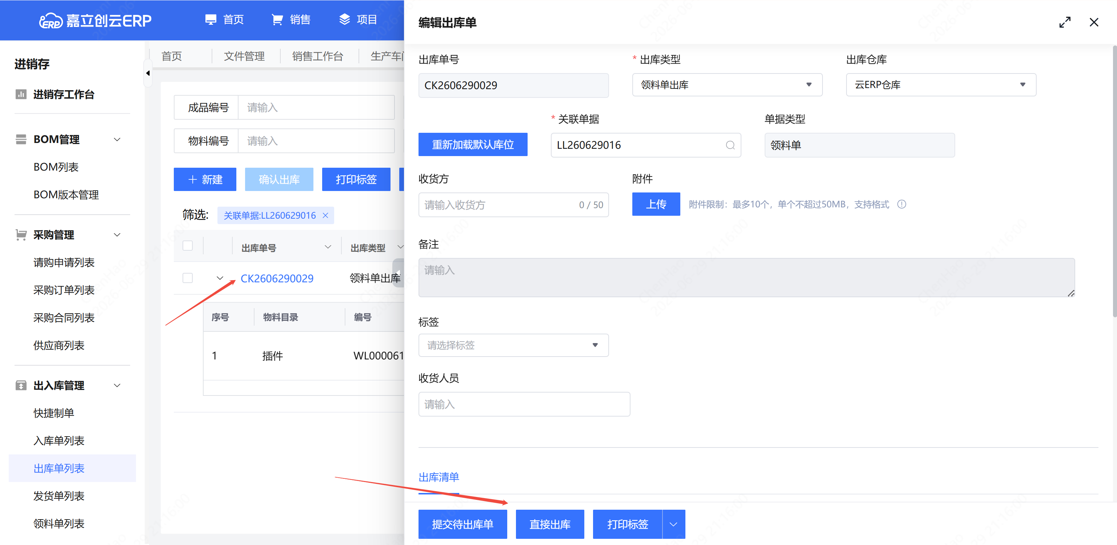Click the 收货方 input field
Viewport: 1117px width, 545px height.
[513, 205]
